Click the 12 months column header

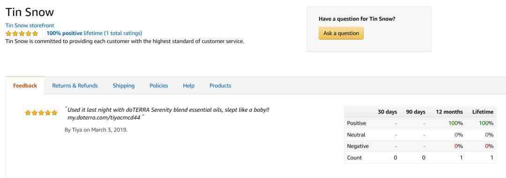pos(449,112)
